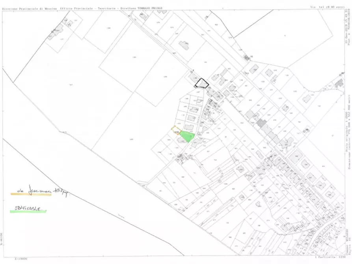Click the E-19000 coordinate label
The height and width of the screenshot is (264, 352).
pyautogui.click(x=21, y=259)
